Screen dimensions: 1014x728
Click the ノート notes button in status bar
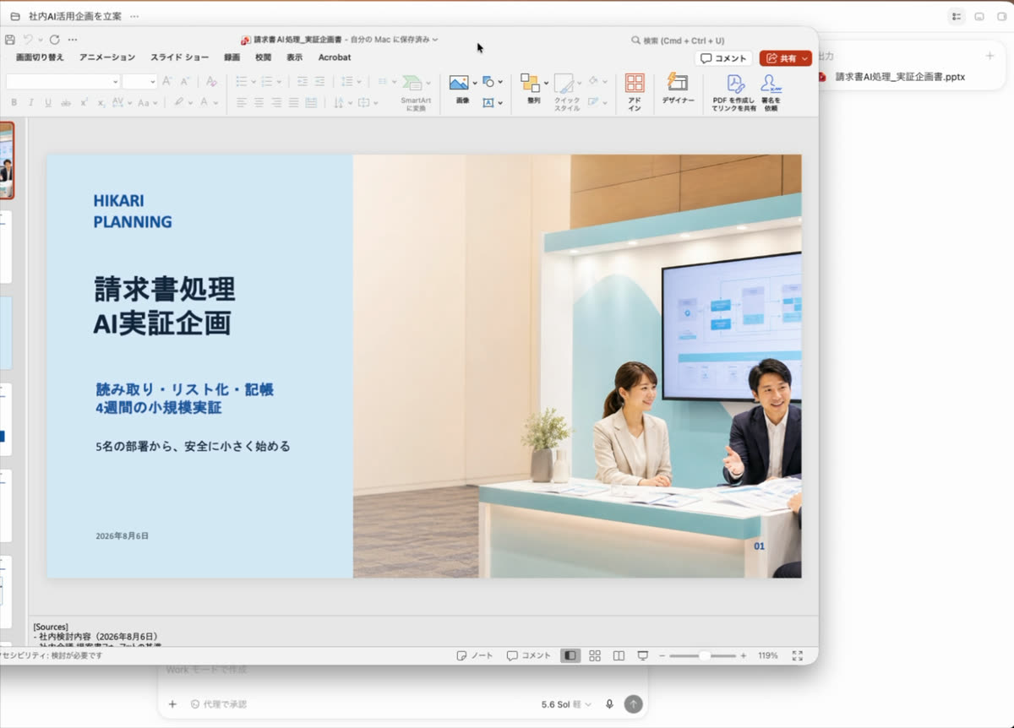point(475,655)
